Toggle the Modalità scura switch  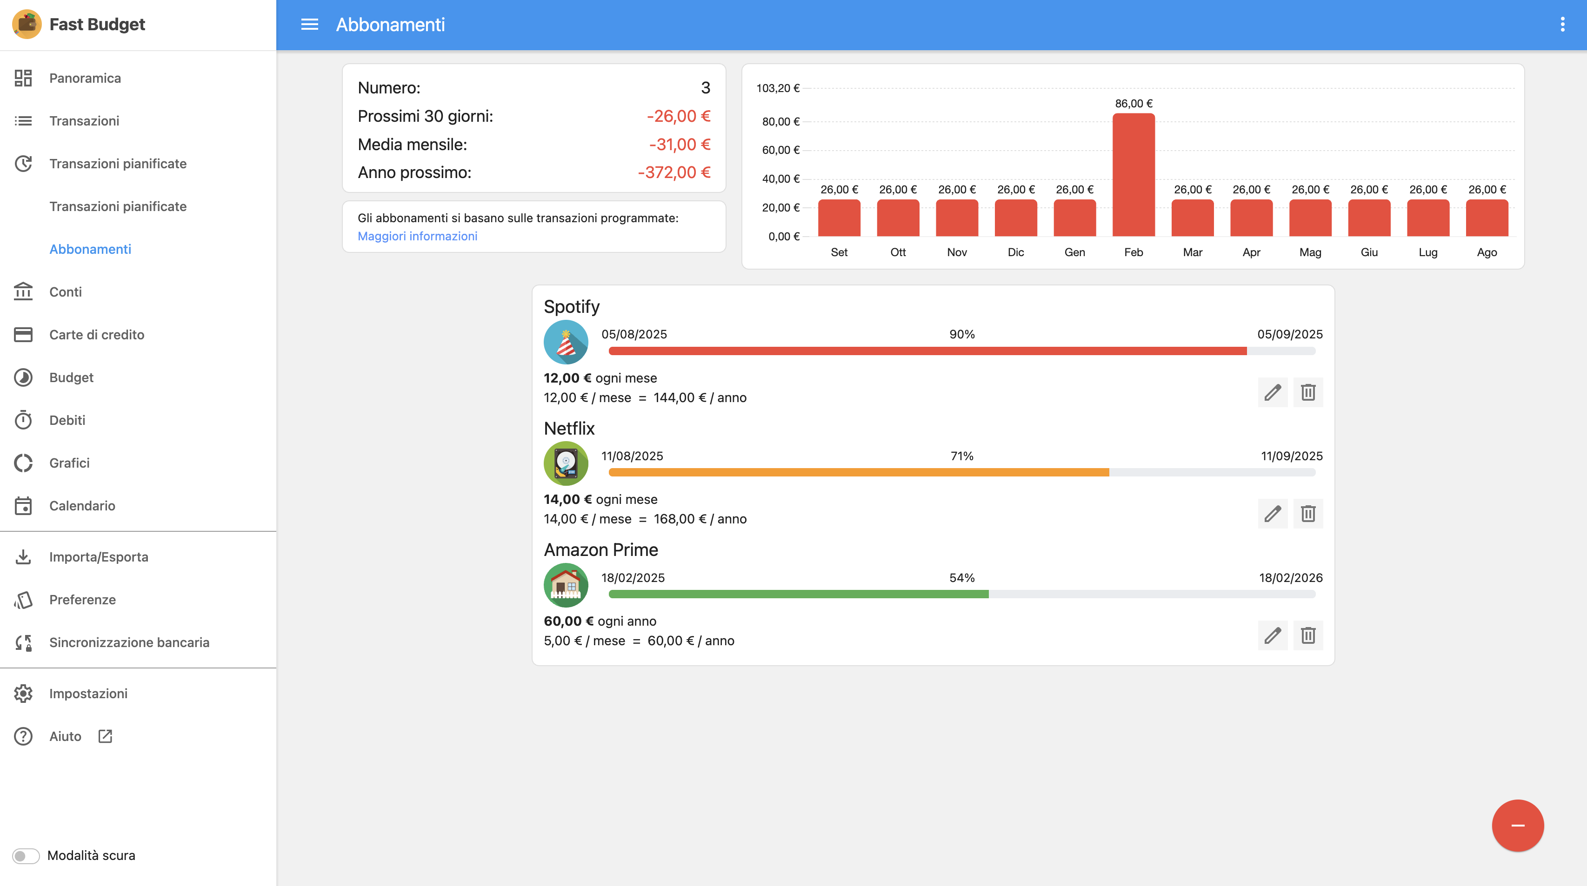click(26, 856)
